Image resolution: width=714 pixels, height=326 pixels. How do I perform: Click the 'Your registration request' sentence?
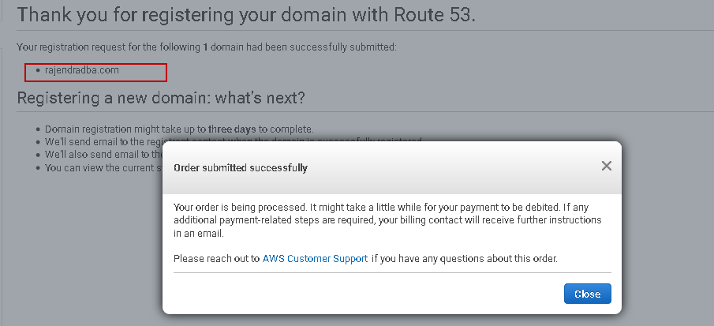point(207,47)
